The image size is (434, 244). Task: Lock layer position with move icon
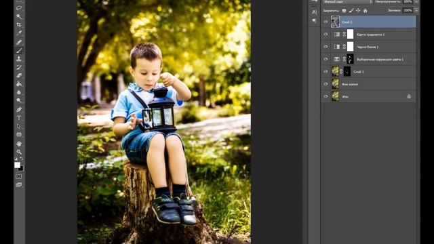coord(358,11)
